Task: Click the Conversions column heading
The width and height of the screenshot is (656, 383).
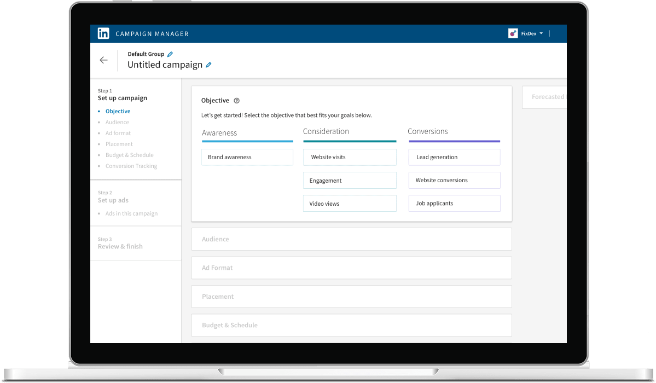Action: click(427, 131)
